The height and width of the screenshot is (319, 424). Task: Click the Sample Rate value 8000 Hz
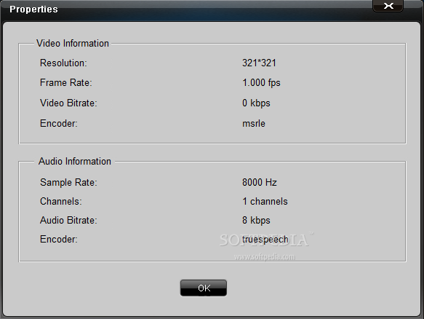pyautogui.click(x=260, y=182)
